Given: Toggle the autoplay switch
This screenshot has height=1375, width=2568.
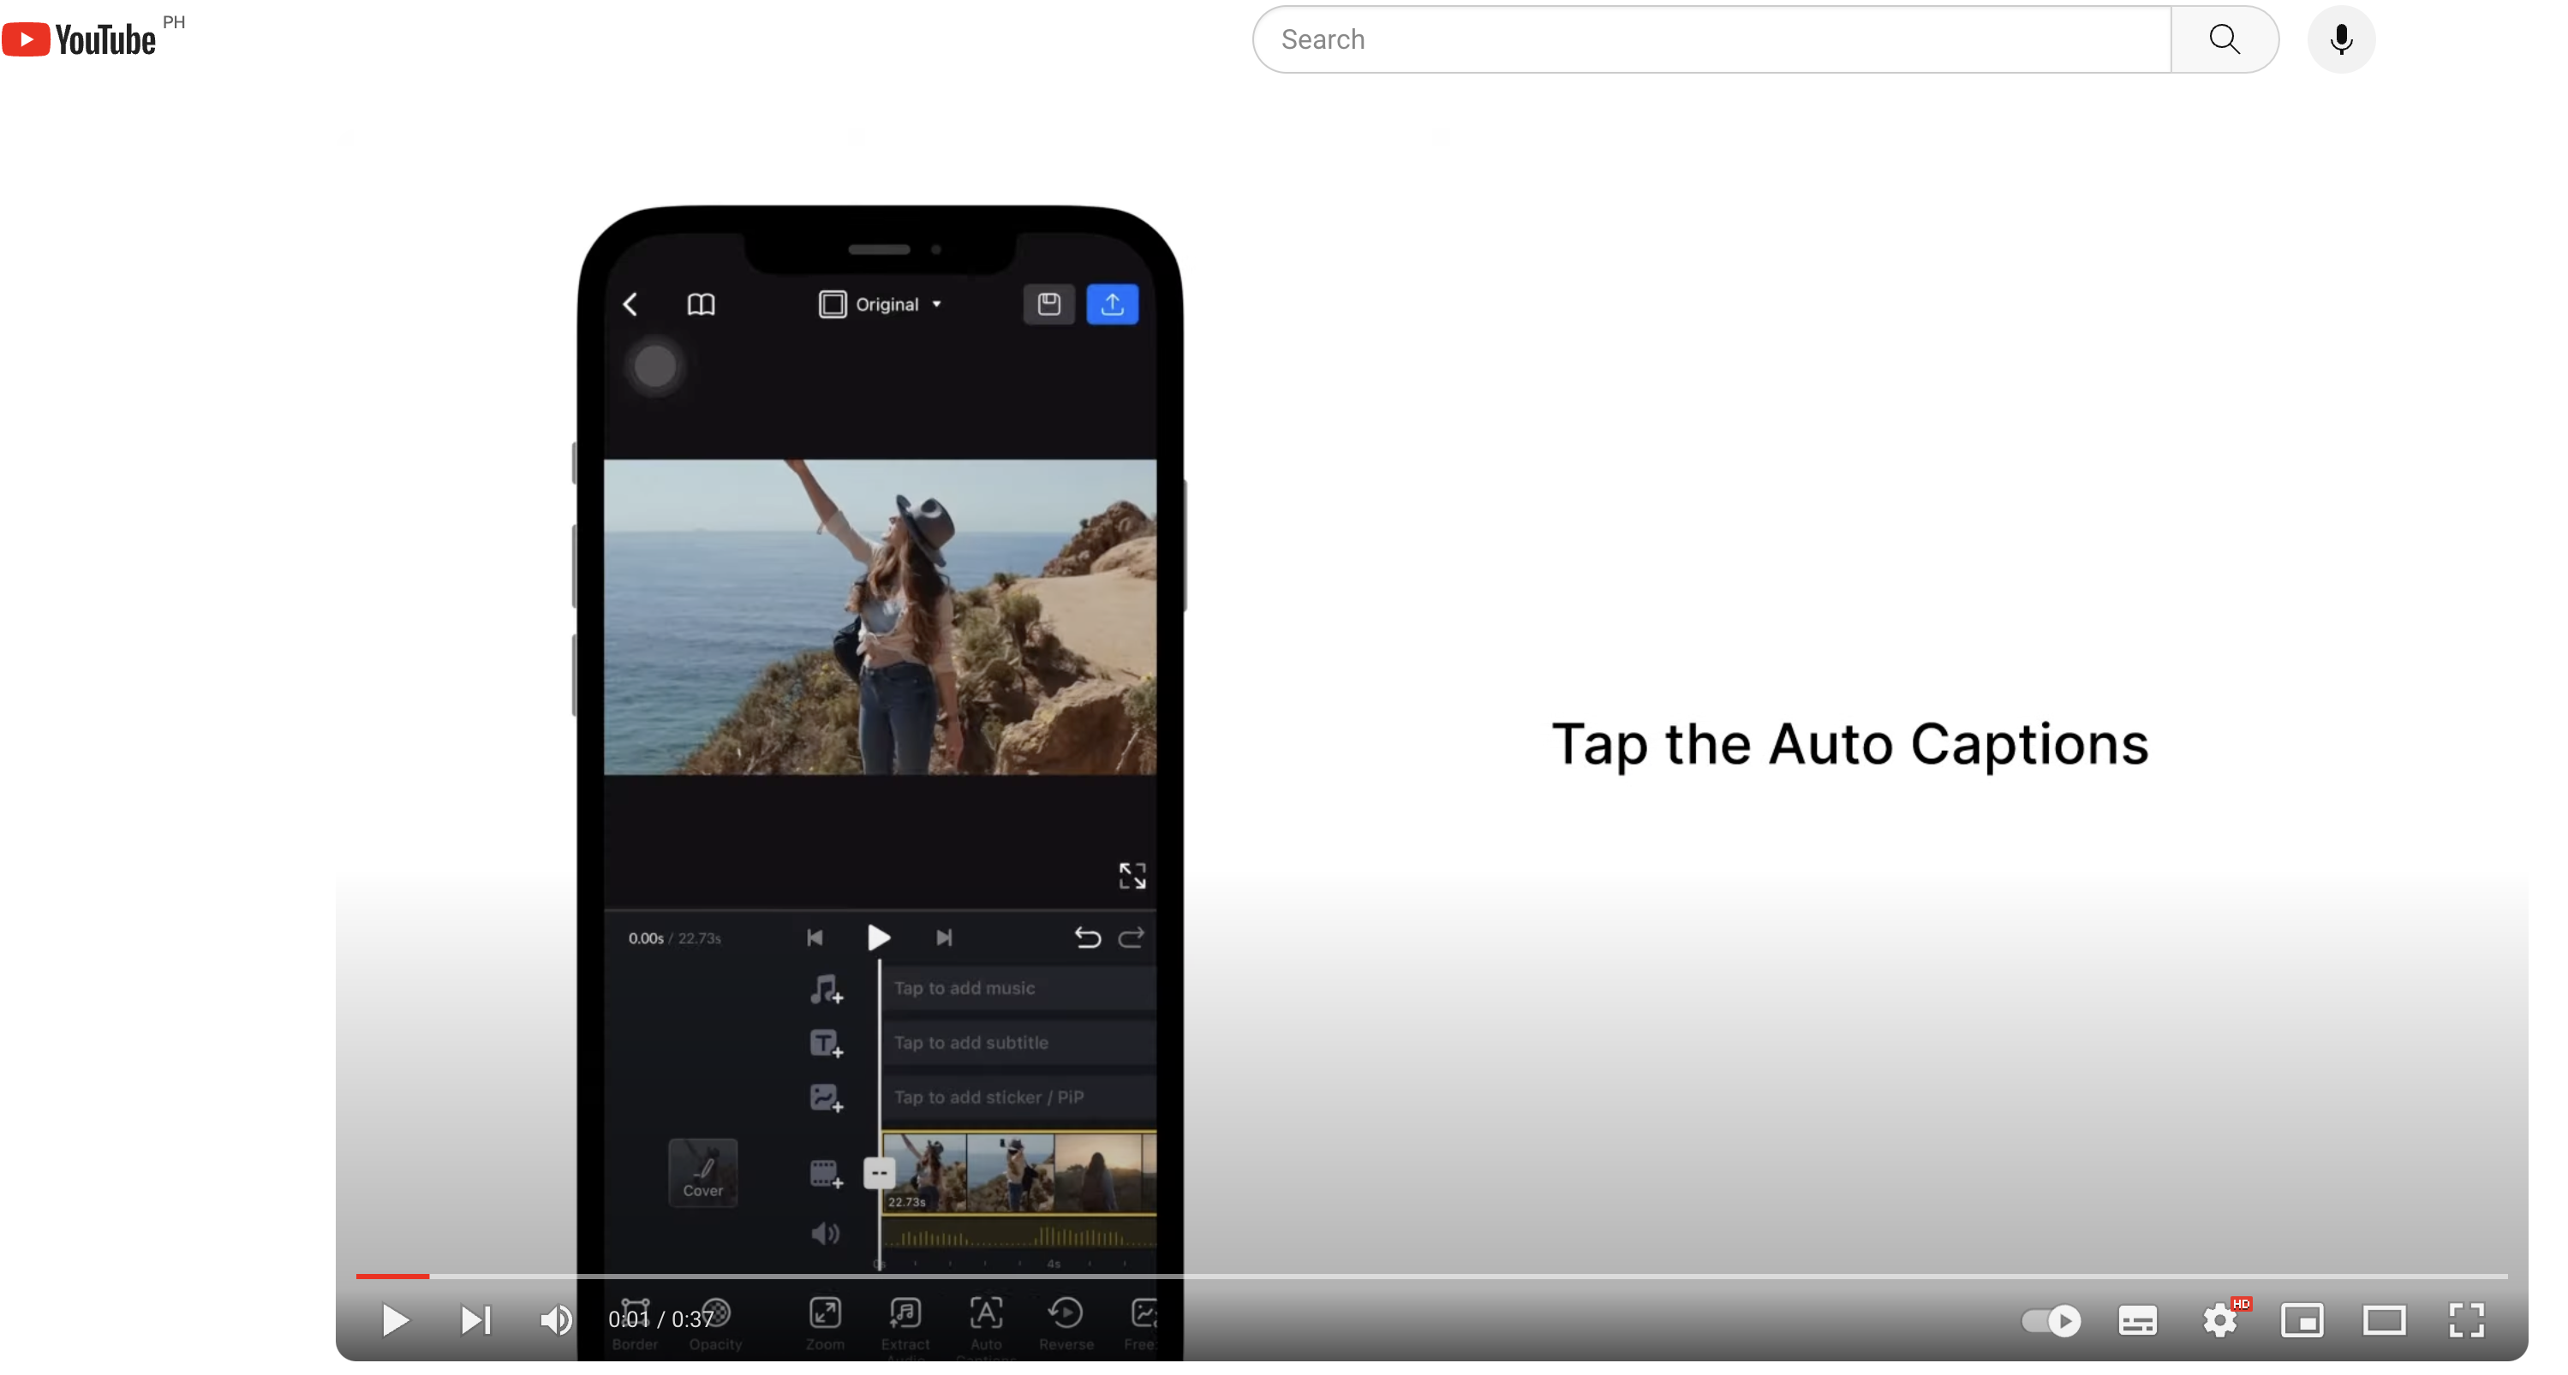Looking at the screenshot, I should point(2051,1320).
